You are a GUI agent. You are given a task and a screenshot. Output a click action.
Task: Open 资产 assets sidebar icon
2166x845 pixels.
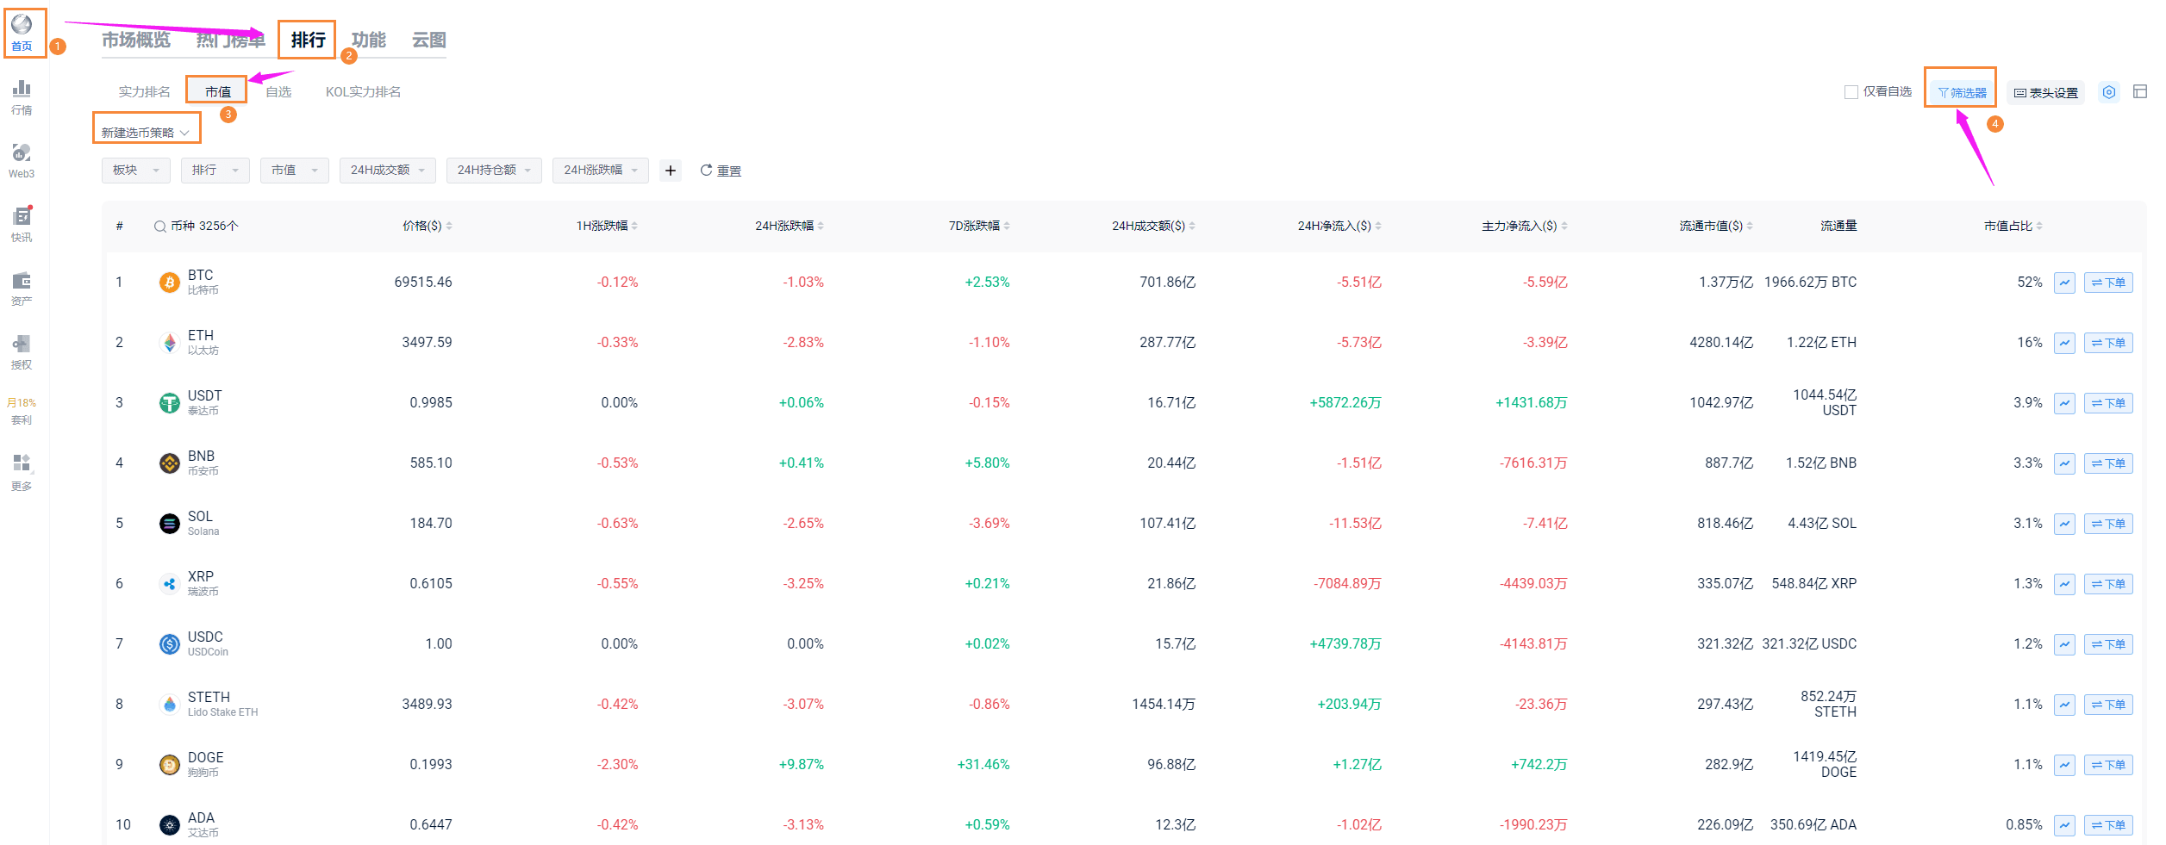pyautogui.click(x=22, y=289)
